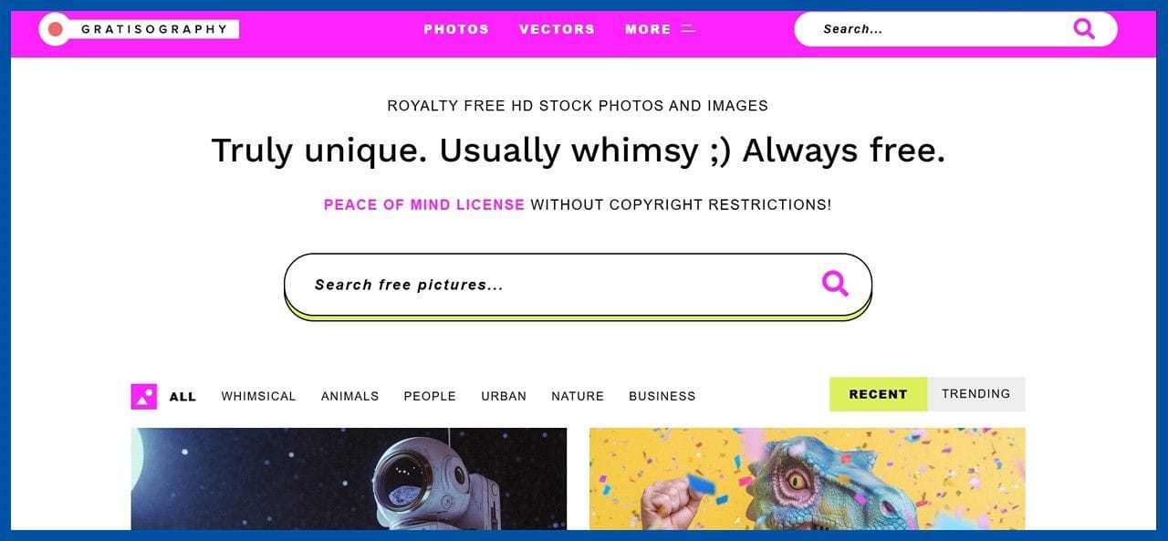Filter photos by WHIMSICAL category
Screen dimensions: 1168x541
click(x=258, y=397)
